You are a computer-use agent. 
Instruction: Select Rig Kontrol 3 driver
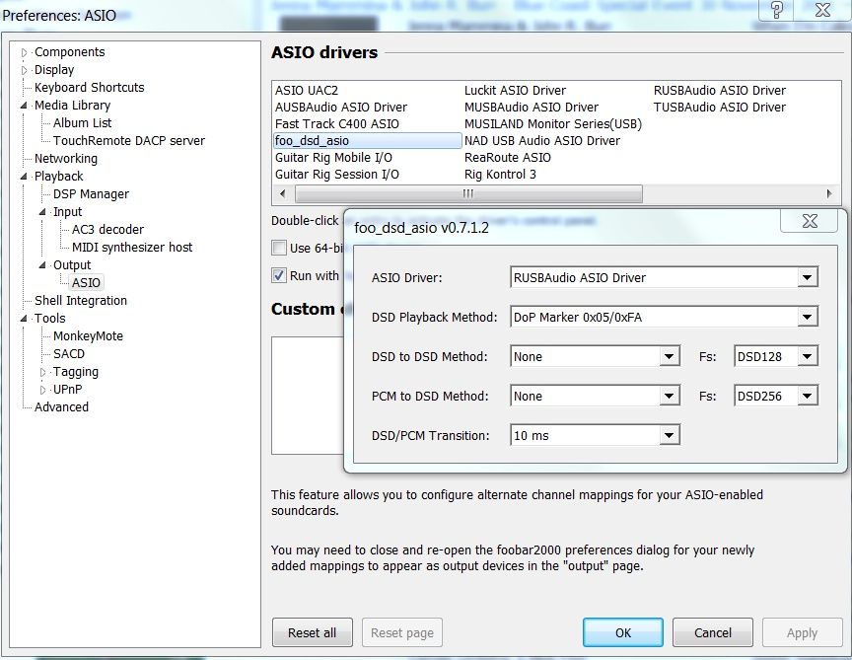tap(500, 175)
